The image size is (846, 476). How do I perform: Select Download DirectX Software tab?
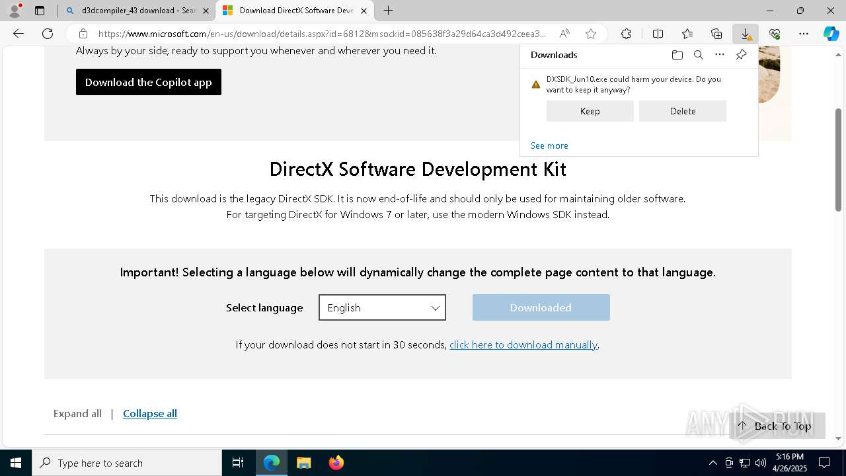pyautogui.click(x=296, y=11)
